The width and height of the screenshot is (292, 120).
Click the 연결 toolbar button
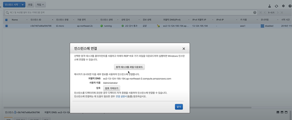point(30,5)
